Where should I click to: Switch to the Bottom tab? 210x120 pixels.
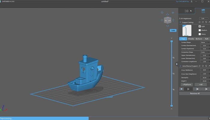point(199,39)
